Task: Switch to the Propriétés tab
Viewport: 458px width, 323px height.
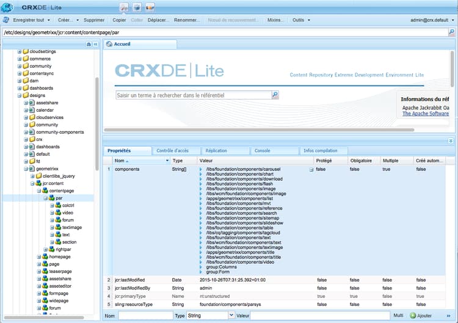Action: 128,151
